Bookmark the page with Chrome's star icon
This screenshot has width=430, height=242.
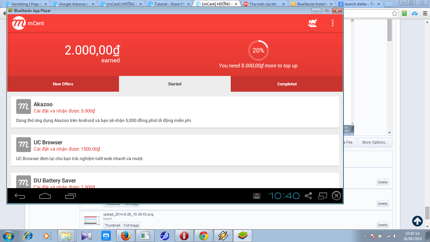click(x=394, y=13)
